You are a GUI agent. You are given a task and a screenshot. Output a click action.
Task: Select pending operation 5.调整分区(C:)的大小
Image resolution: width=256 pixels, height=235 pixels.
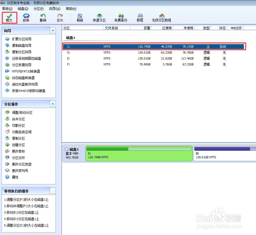click(x=26, y=225)
